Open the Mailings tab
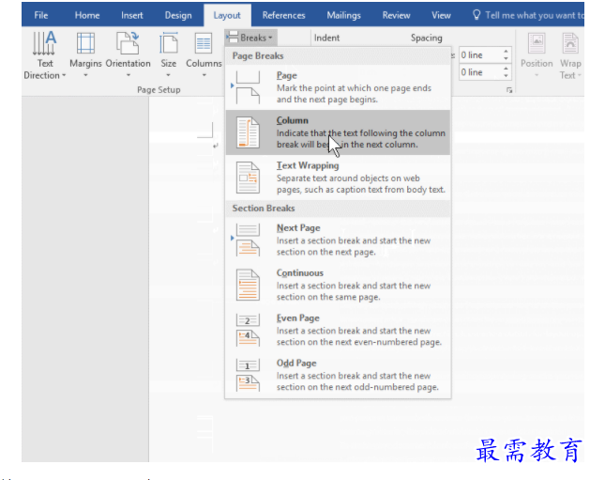Image resolution: width=590 pixels, height=480 pixels. [343, 15]
